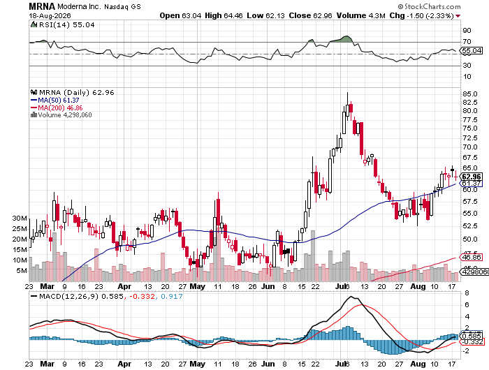Click the 85.0 price axis label
The image size is (489, 370).
pos(470,94)
